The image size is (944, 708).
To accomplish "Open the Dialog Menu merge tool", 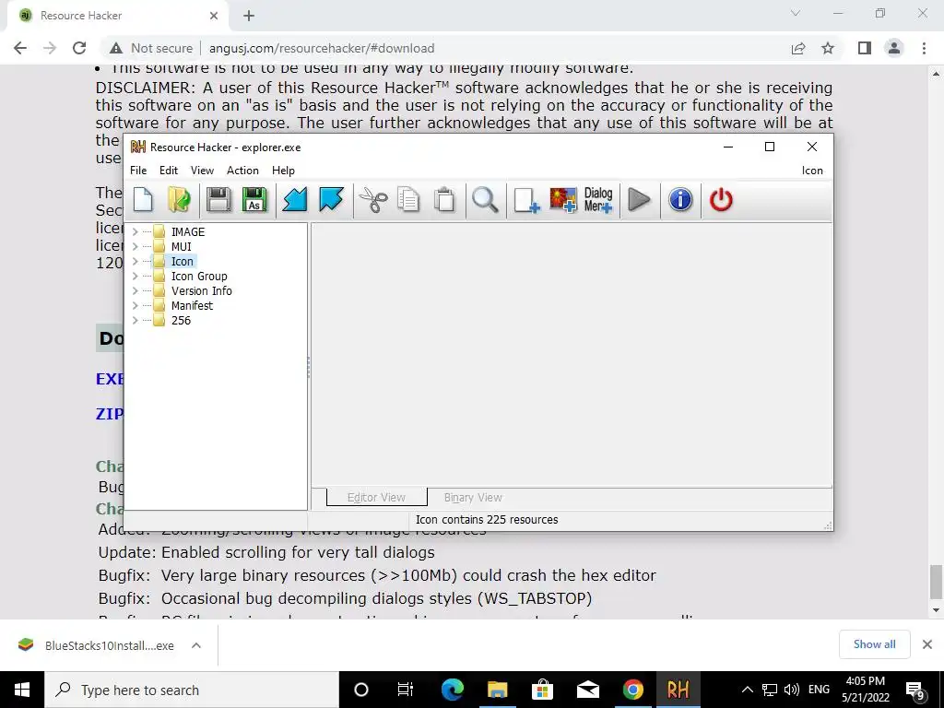I will [598, 200].
